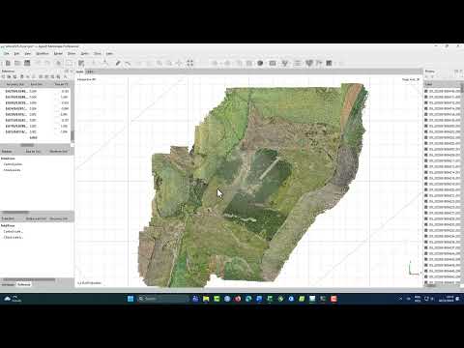The image size is (464, 348).
Task: Open the Help menu
Action: click(x=109, y=53)
